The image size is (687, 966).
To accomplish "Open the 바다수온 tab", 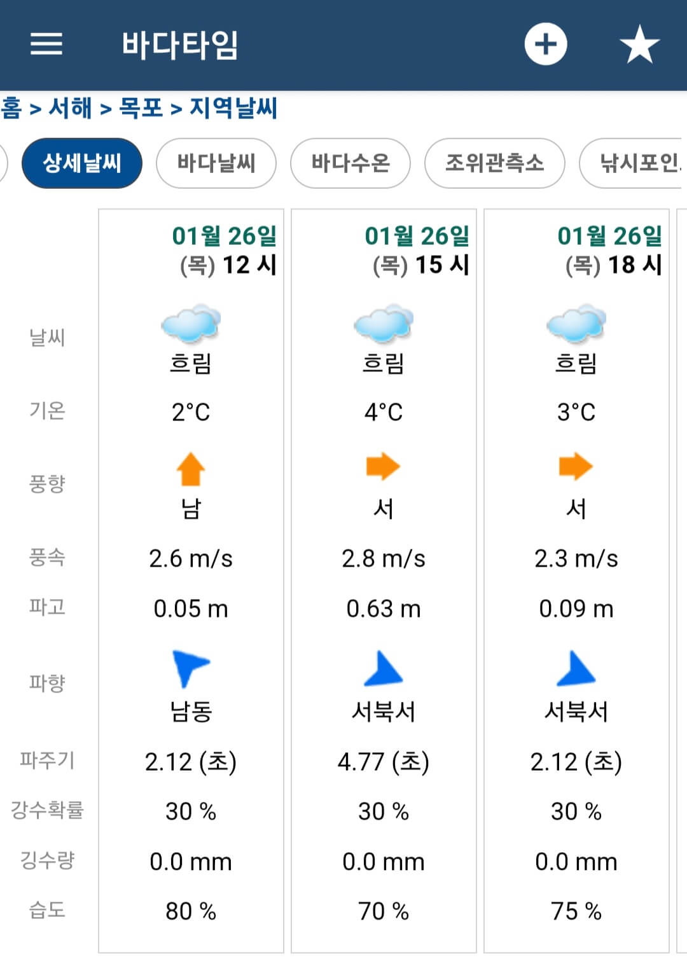I will [350, 163].
